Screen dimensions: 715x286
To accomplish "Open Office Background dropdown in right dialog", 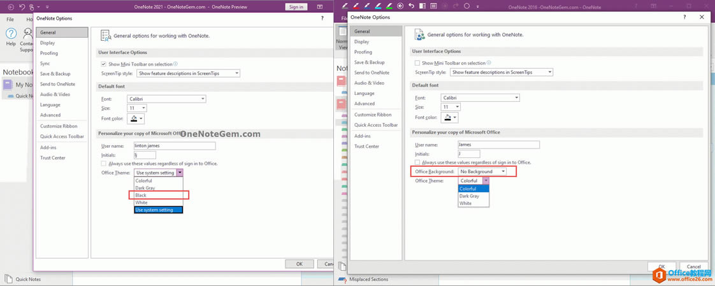I will coord(482,171).
